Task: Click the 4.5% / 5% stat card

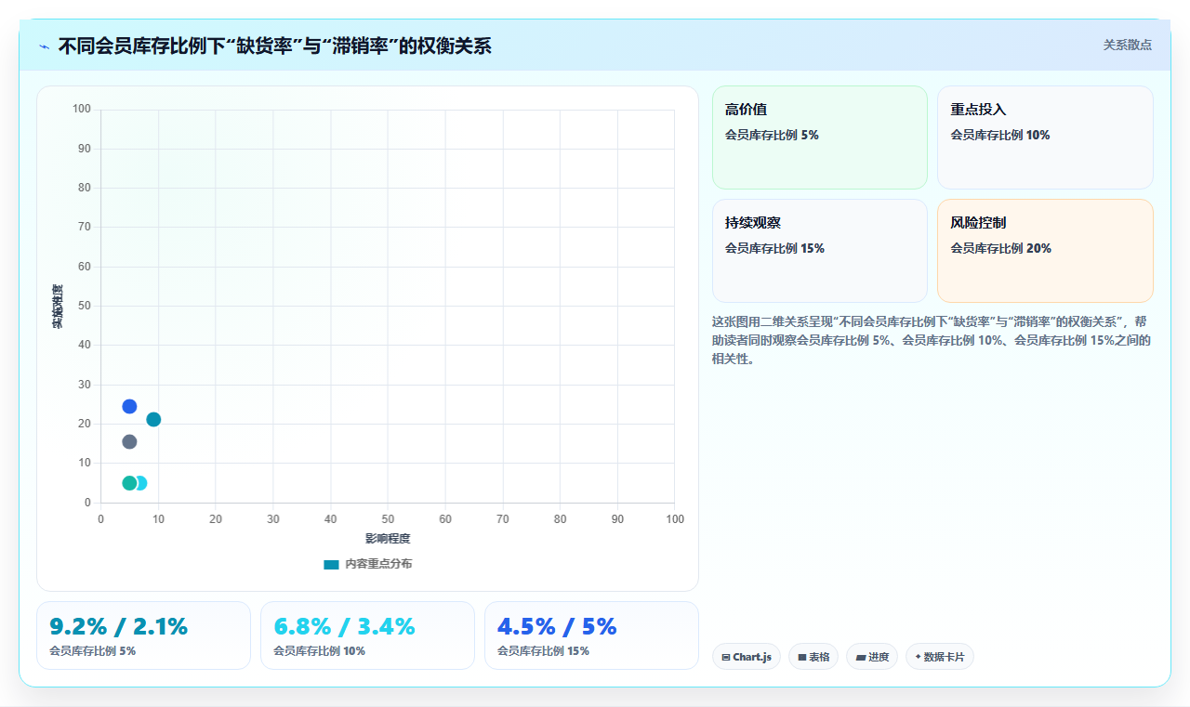Action: coord(591,635)
